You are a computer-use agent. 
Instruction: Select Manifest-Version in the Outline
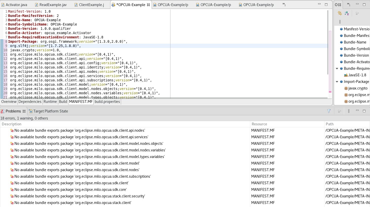(355, 29)
